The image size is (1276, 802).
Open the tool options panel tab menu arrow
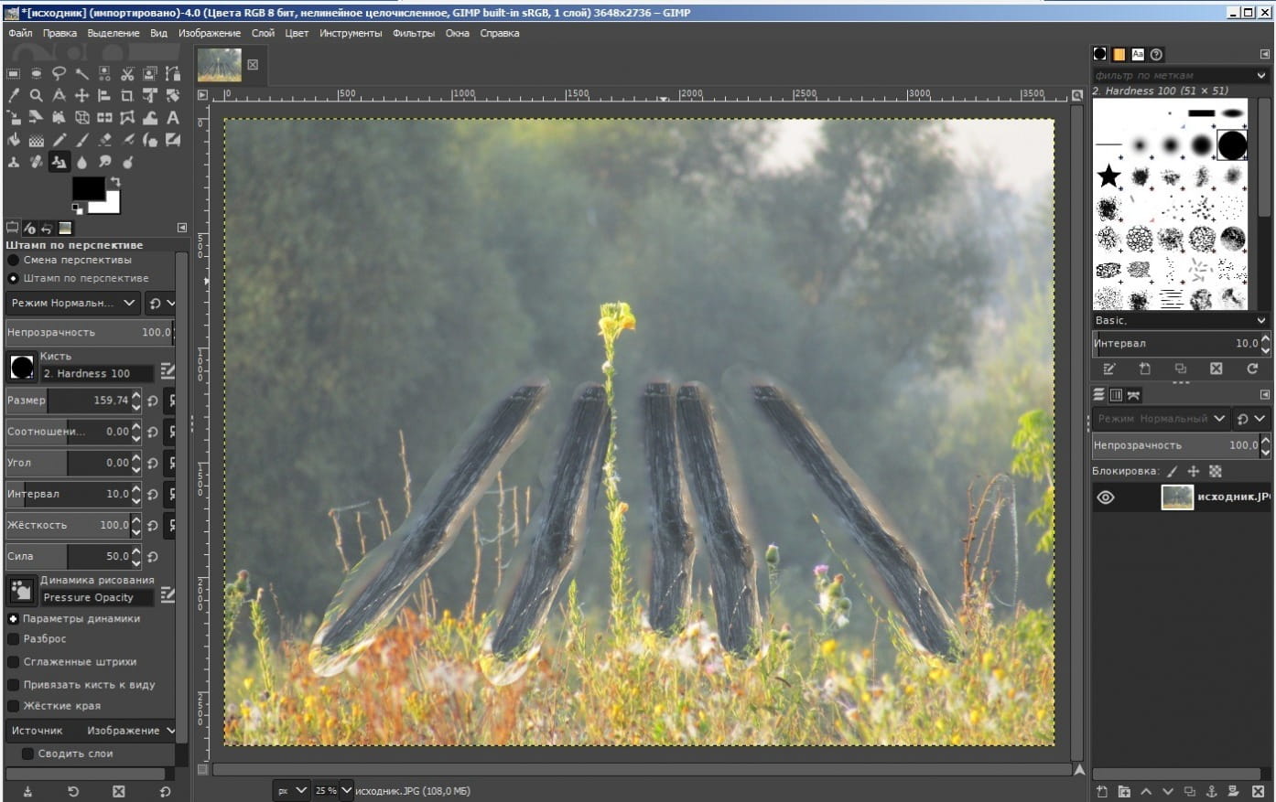click(181, 228)
